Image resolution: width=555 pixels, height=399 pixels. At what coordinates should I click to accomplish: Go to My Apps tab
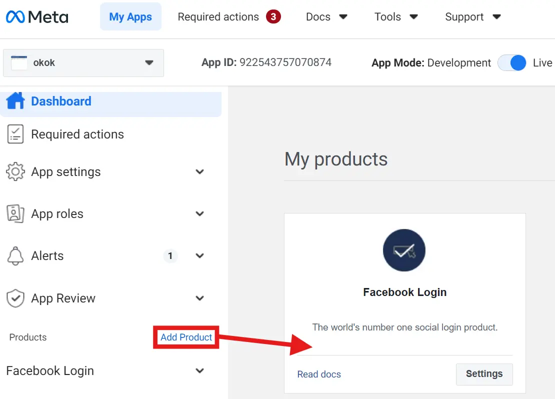[x=130, y=16]
